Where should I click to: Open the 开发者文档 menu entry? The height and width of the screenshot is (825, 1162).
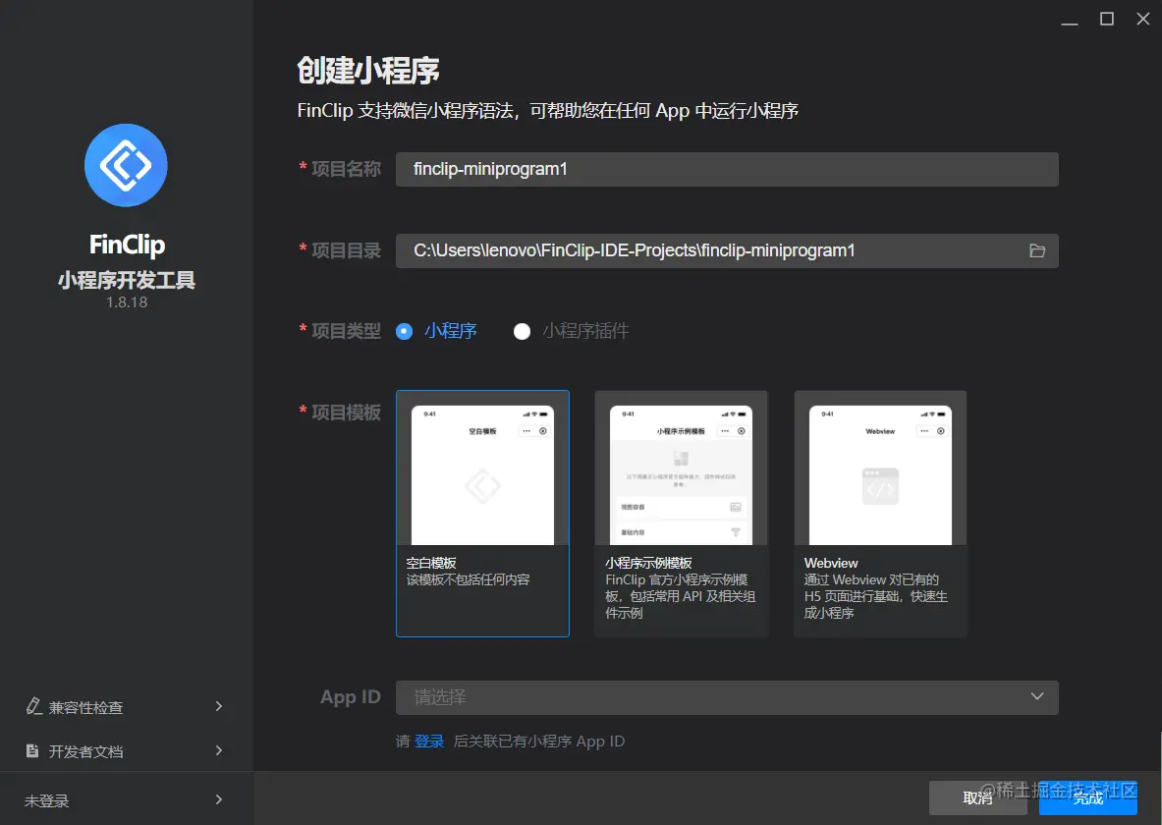[126, 751]
